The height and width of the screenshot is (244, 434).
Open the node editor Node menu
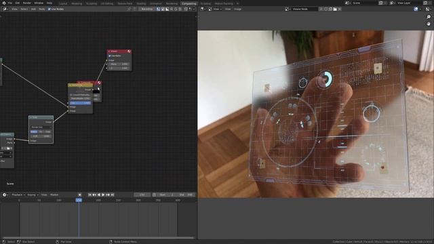[x=41, y=9]
